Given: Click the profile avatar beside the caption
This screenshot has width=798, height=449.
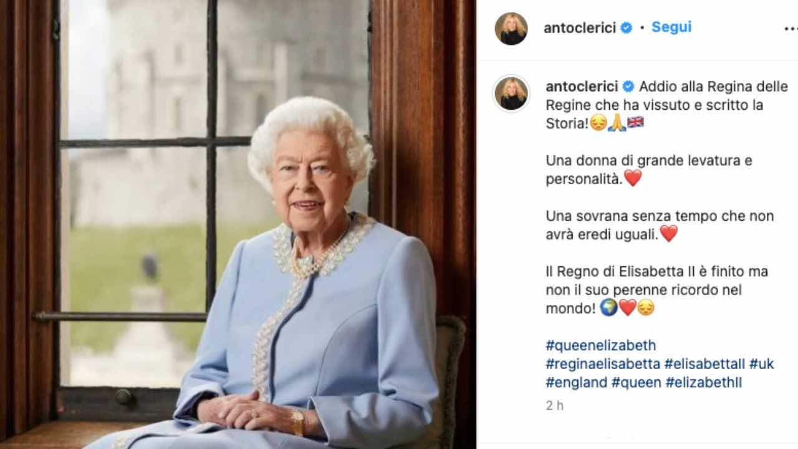Looking at the screenshot, I should coord(511,94).
